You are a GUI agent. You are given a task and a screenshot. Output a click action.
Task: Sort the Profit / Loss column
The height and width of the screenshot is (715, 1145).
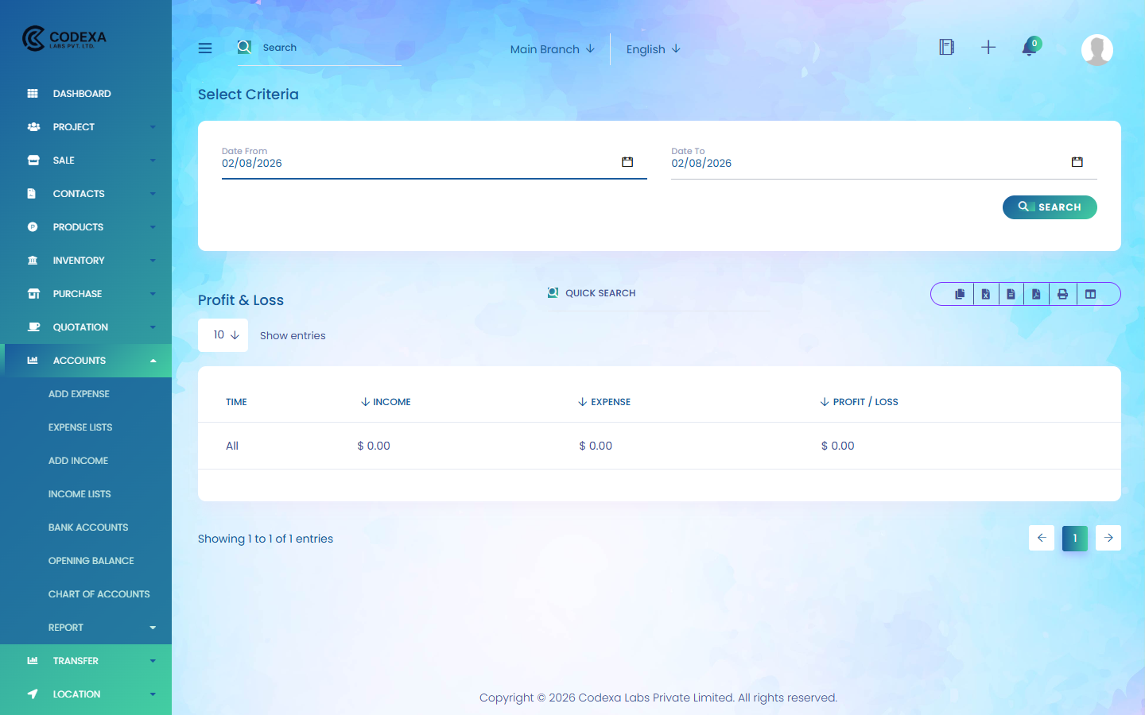tap(859, 401)
